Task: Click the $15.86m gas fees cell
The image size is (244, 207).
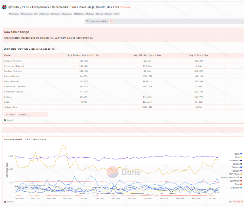Action: (147, 66)
